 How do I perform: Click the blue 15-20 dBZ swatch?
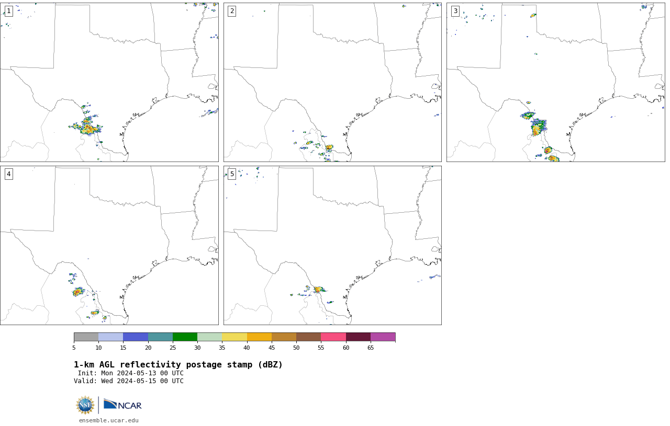pos(136,337)
